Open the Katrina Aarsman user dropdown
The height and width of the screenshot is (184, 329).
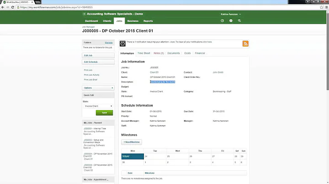point(231,14)
